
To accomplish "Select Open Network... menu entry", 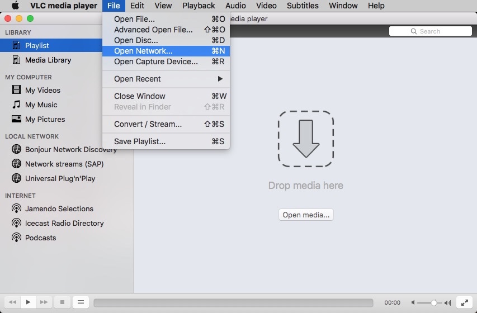I will pyautogui.click(x=166, y=51).
